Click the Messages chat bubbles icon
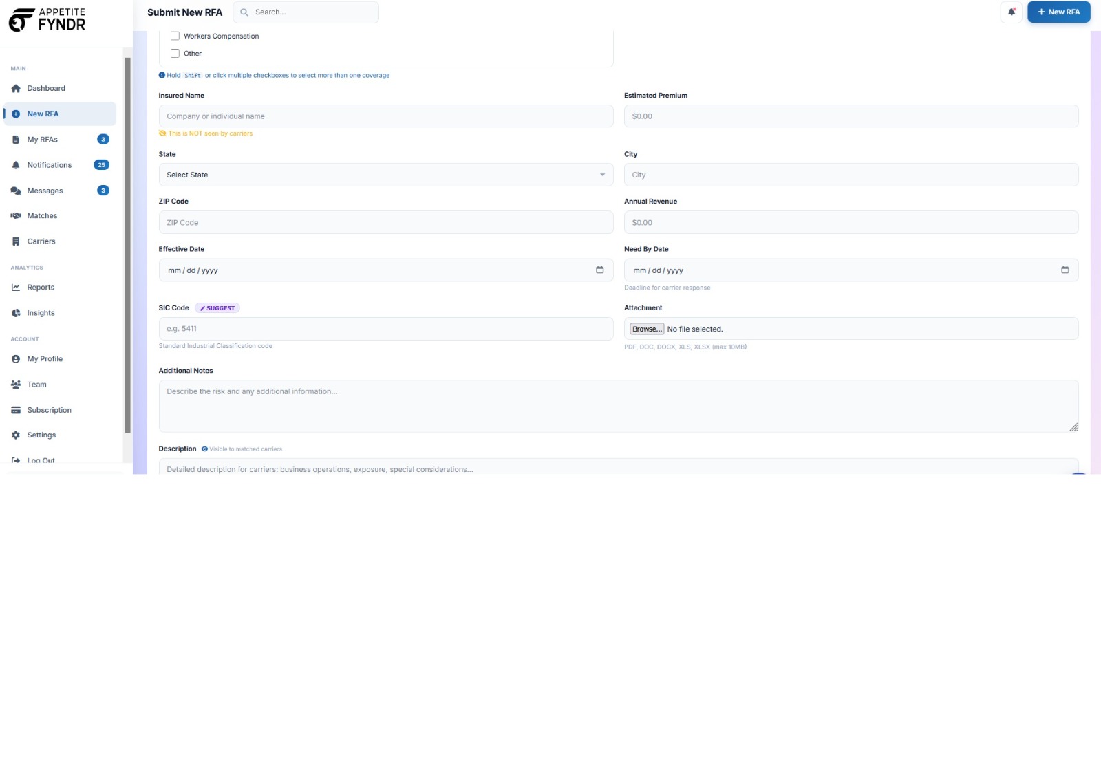The image size is (1101, 778). 16,191
